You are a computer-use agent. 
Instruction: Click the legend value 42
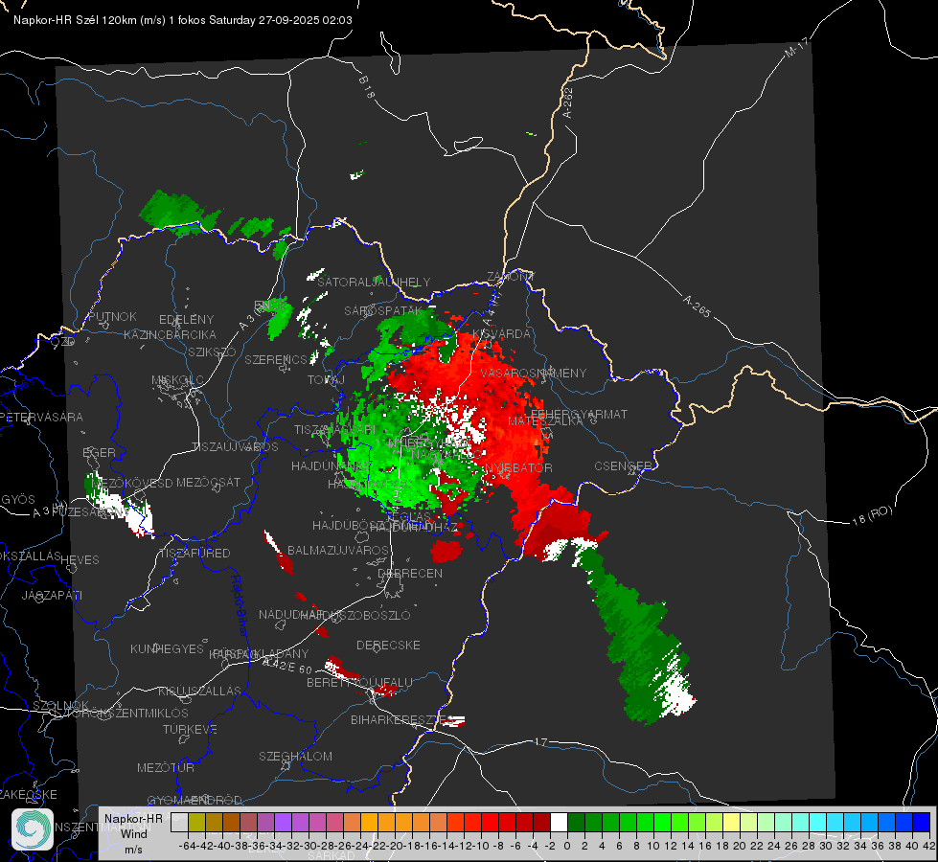(x=928, y=846)
